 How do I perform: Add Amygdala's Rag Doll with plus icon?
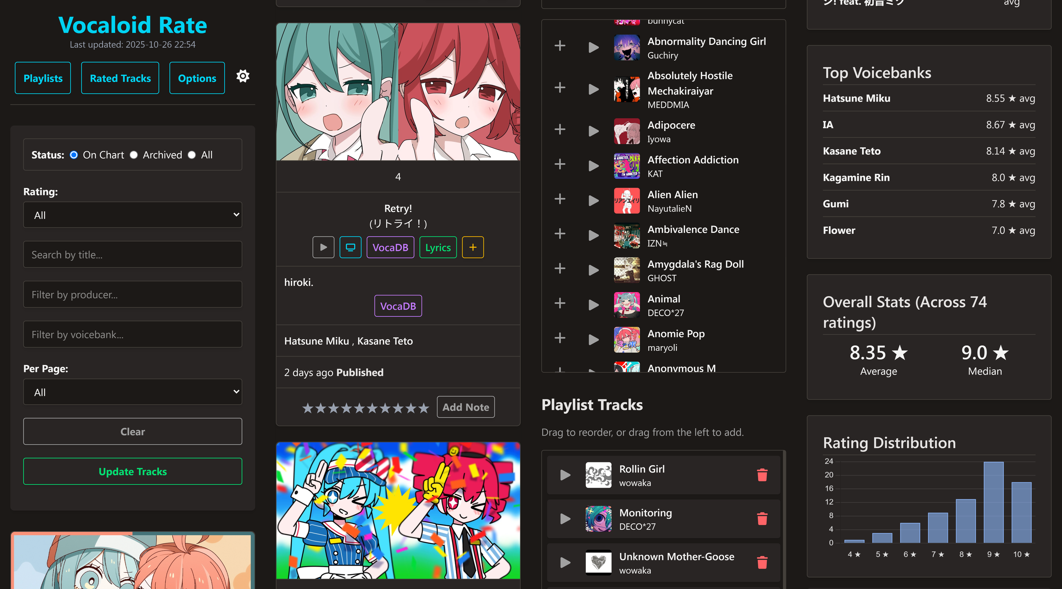tap(560, 269)
